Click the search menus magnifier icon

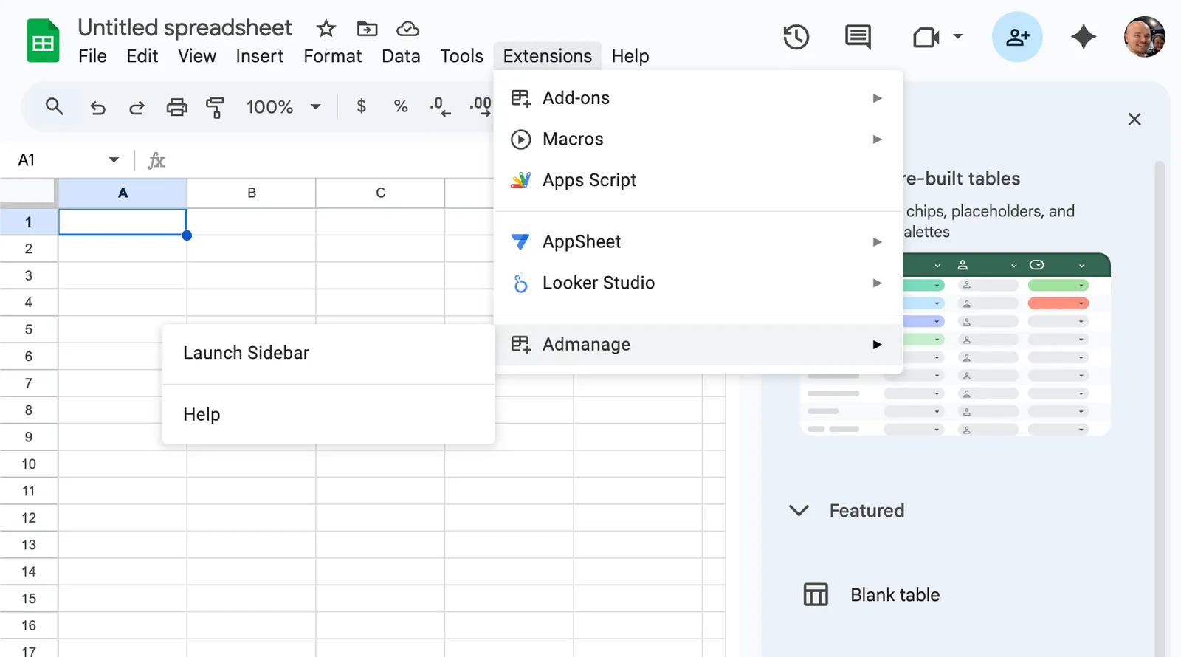[54, 106]
